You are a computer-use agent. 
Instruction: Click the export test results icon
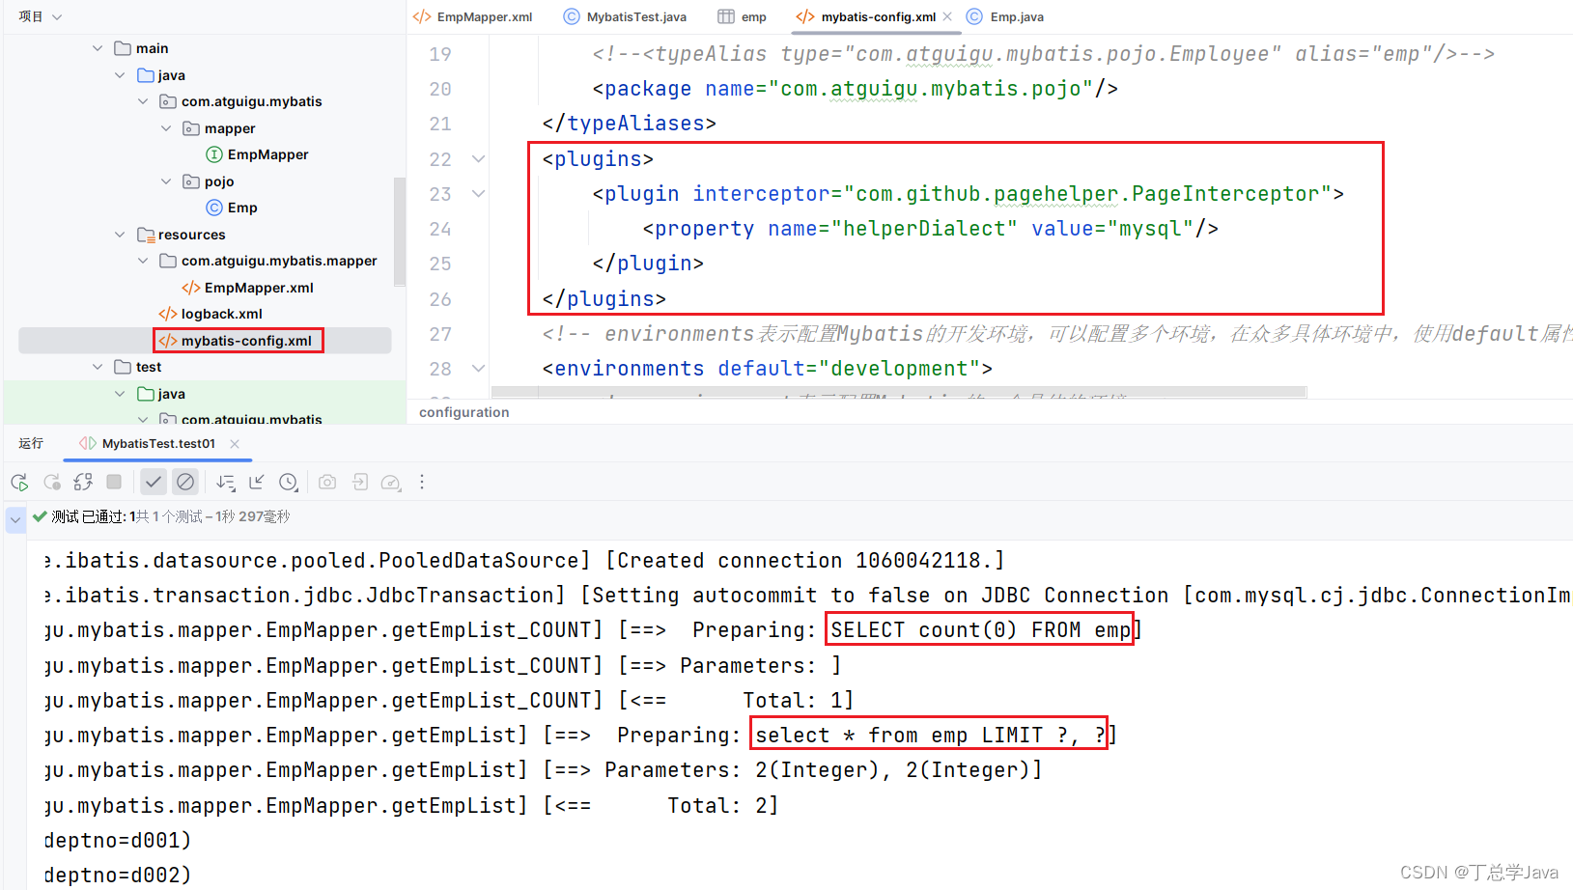tap(359, 482)
